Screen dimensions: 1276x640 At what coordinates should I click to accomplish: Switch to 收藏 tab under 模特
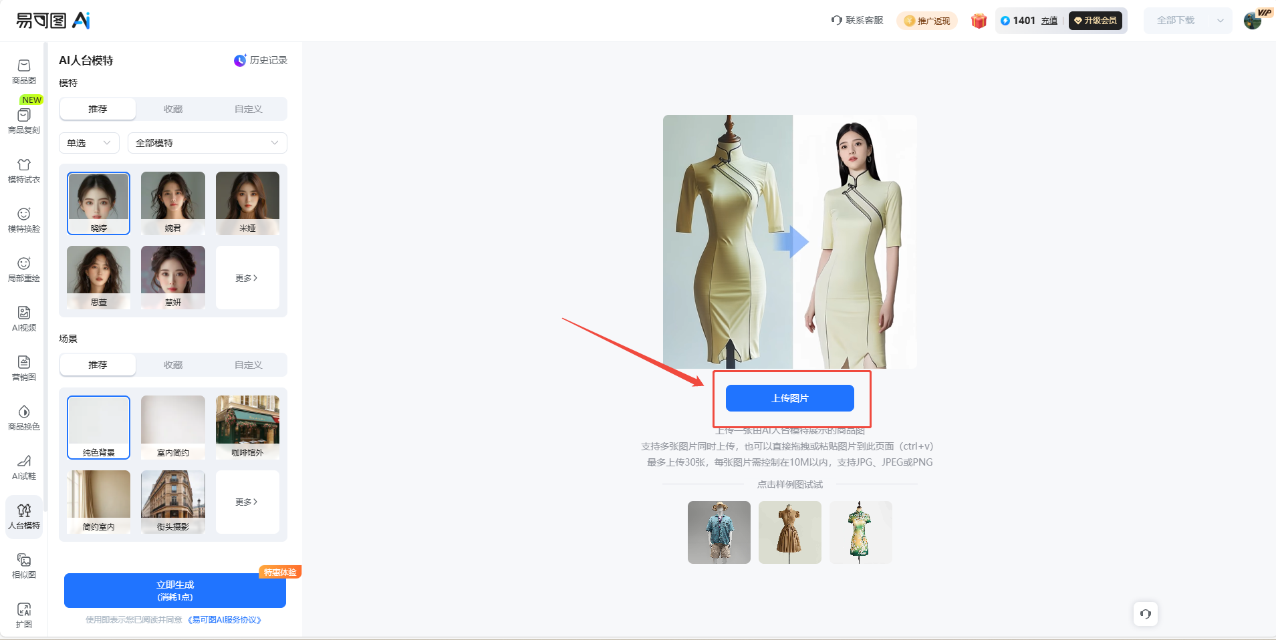coord(173,109)
